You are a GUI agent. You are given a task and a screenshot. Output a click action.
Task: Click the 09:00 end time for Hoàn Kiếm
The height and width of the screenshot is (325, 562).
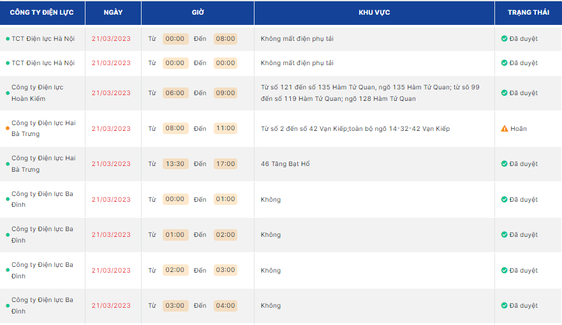[x=225, y=93]
